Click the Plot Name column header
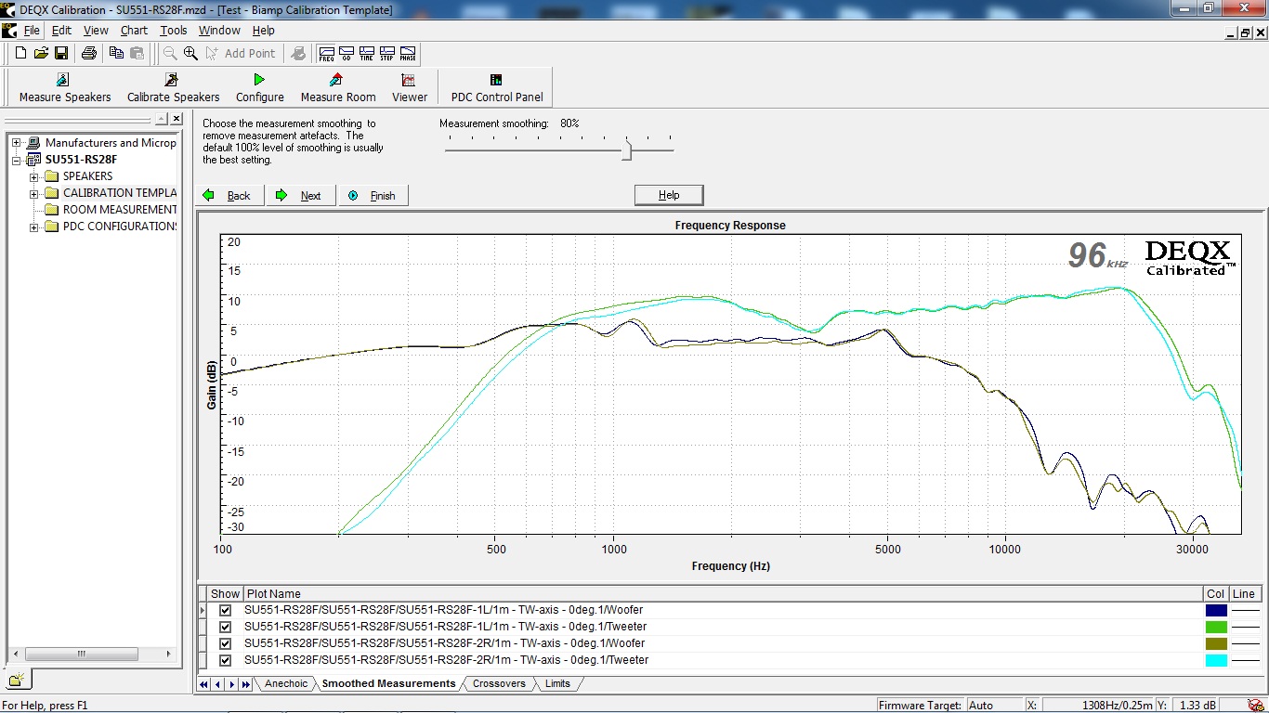Viewport: 1269px width, 713px height. click(x=723, y=594)
